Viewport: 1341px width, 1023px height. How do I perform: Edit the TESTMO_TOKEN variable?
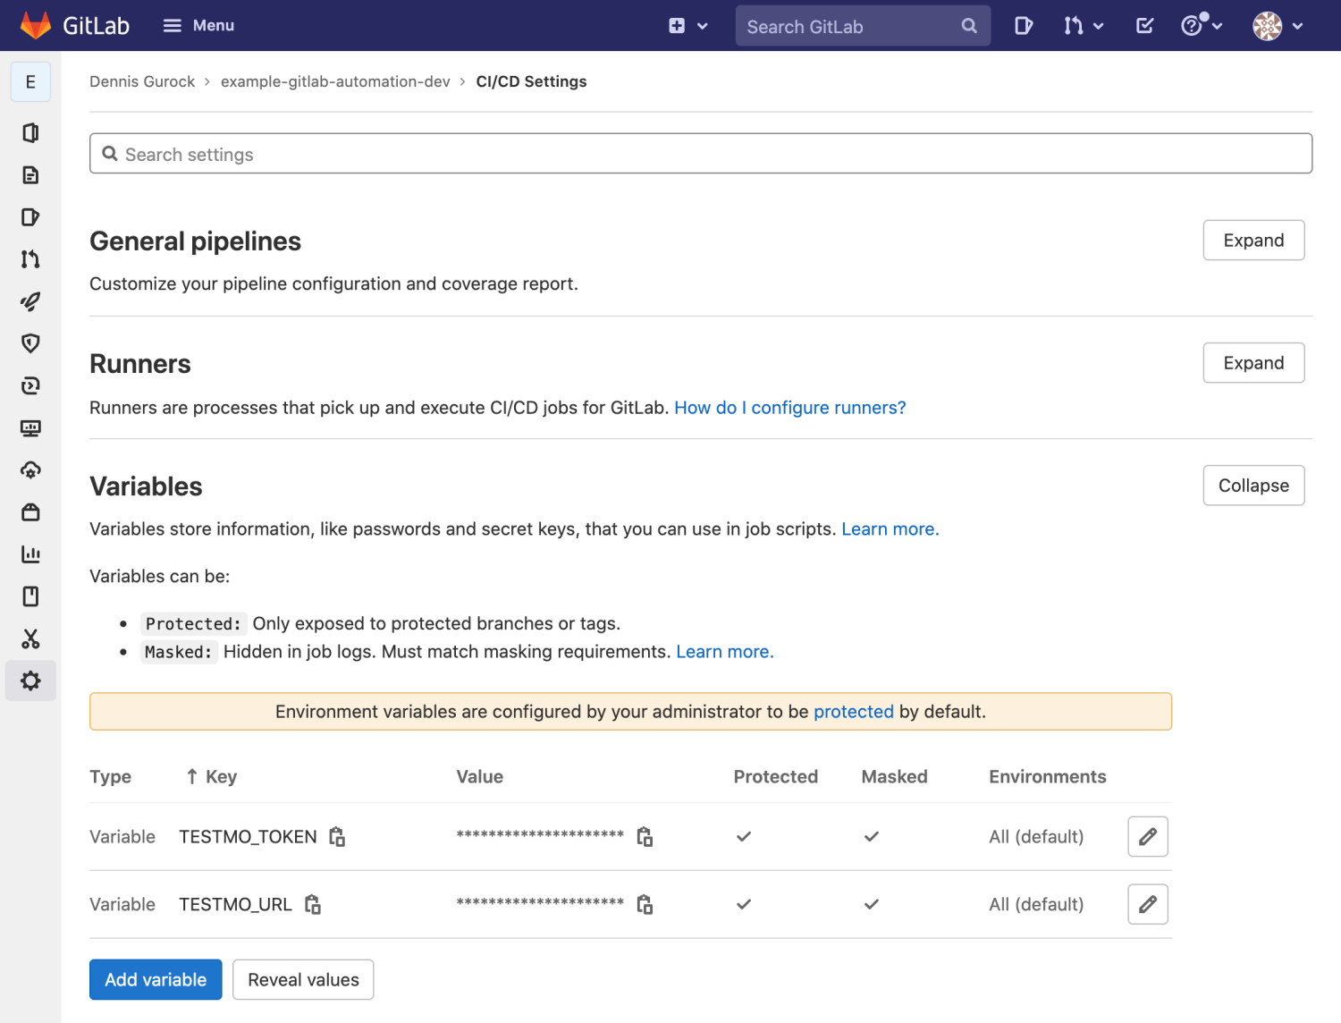(x=1148, y=836)
